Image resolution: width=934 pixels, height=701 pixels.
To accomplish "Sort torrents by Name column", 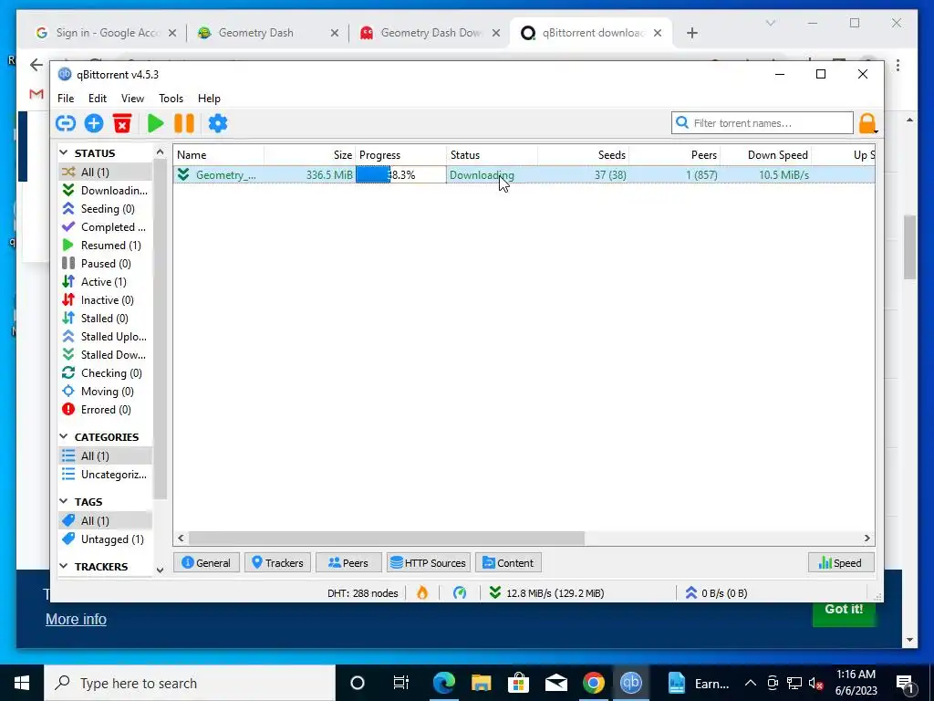I will [219, 155].
